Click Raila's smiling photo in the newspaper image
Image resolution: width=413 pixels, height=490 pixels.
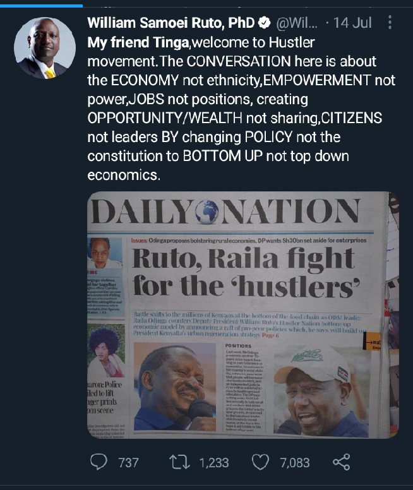(x=175, y=386)
